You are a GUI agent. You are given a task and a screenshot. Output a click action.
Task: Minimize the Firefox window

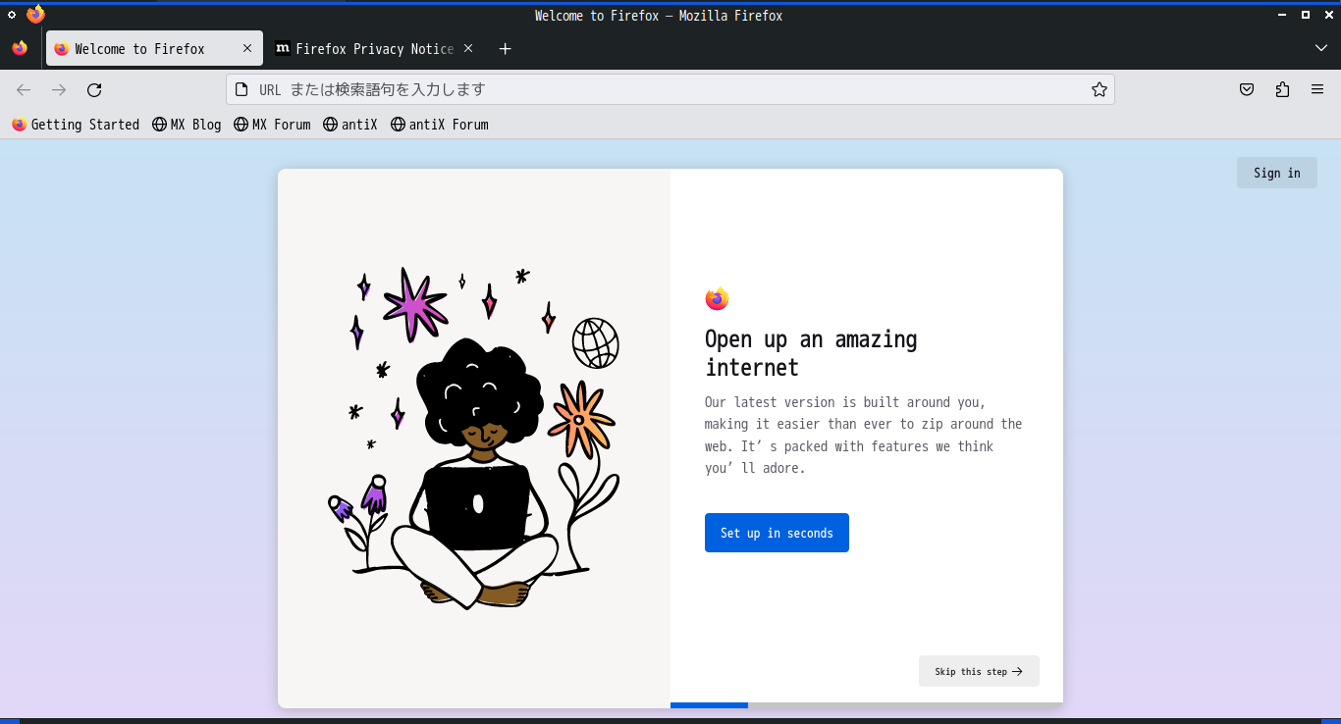(x=1282, y=15)
